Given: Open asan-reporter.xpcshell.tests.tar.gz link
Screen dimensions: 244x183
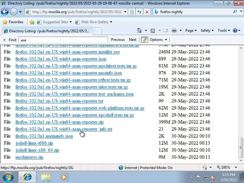Looking at the screenshot, I should [75, 115].
